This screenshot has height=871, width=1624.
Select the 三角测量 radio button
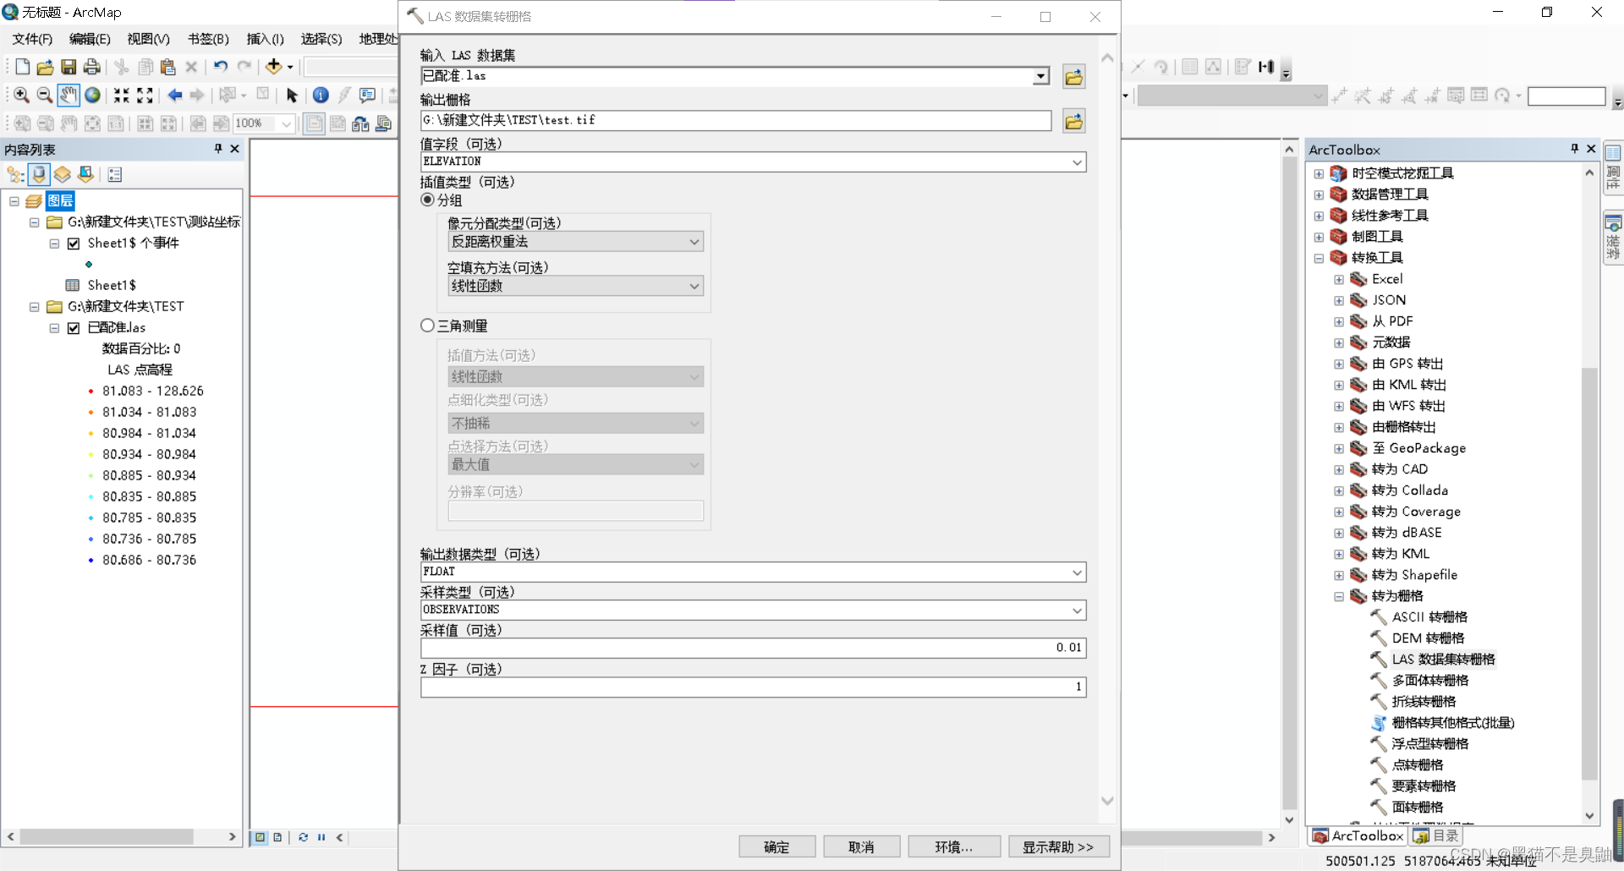[x=427, y=325]
